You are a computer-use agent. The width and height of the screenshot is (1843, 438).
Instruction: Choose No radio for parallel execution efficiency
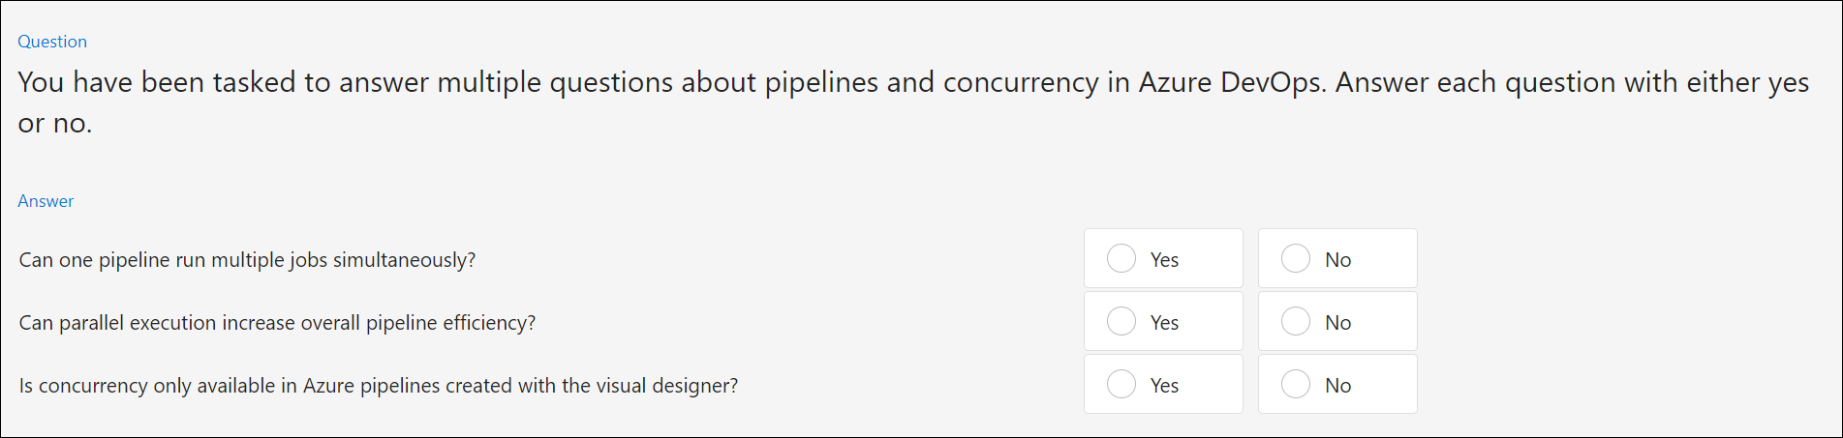(x=1295, y=321)
